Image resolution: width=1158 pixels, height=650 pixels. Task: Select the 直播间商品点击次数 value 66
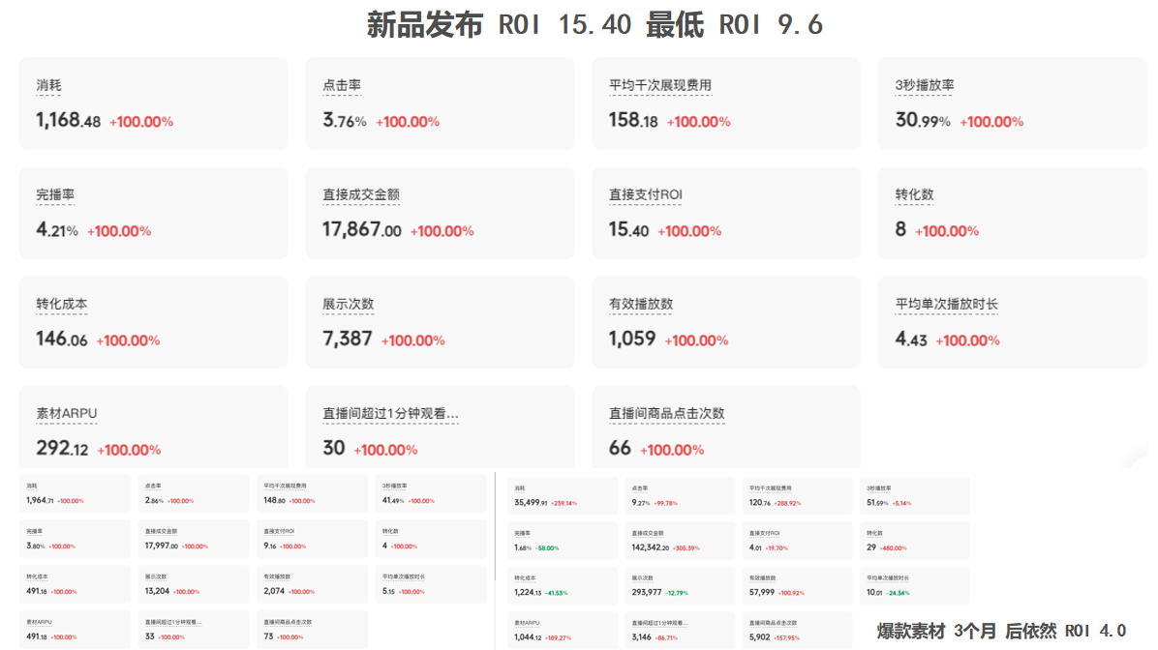pyautogui.click(x=620, y=448)
